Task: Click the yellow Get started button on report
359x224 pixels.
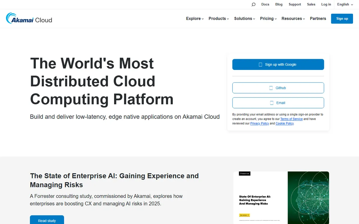Action: tap(244, 215)
